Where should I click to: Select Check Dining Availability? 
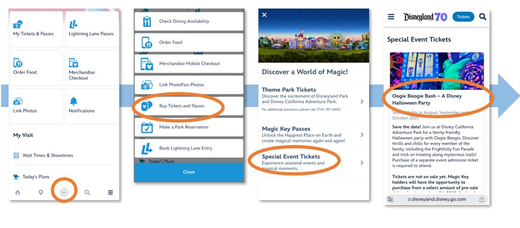click(x=189, y=21)
